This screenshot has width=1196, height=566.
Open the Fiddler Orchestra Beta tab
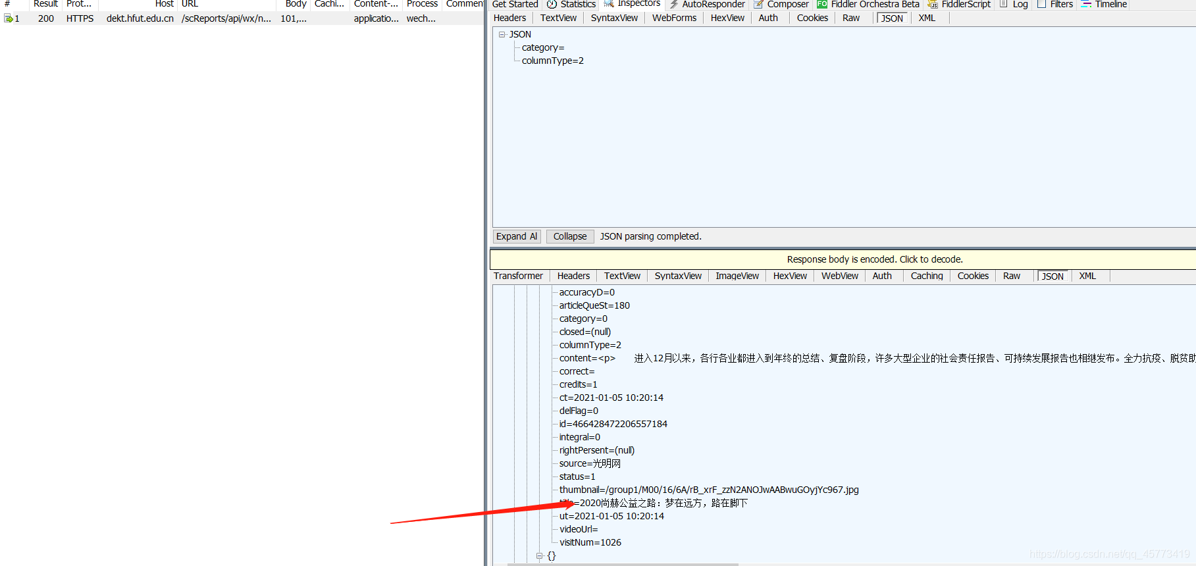[x=868, y=4]
